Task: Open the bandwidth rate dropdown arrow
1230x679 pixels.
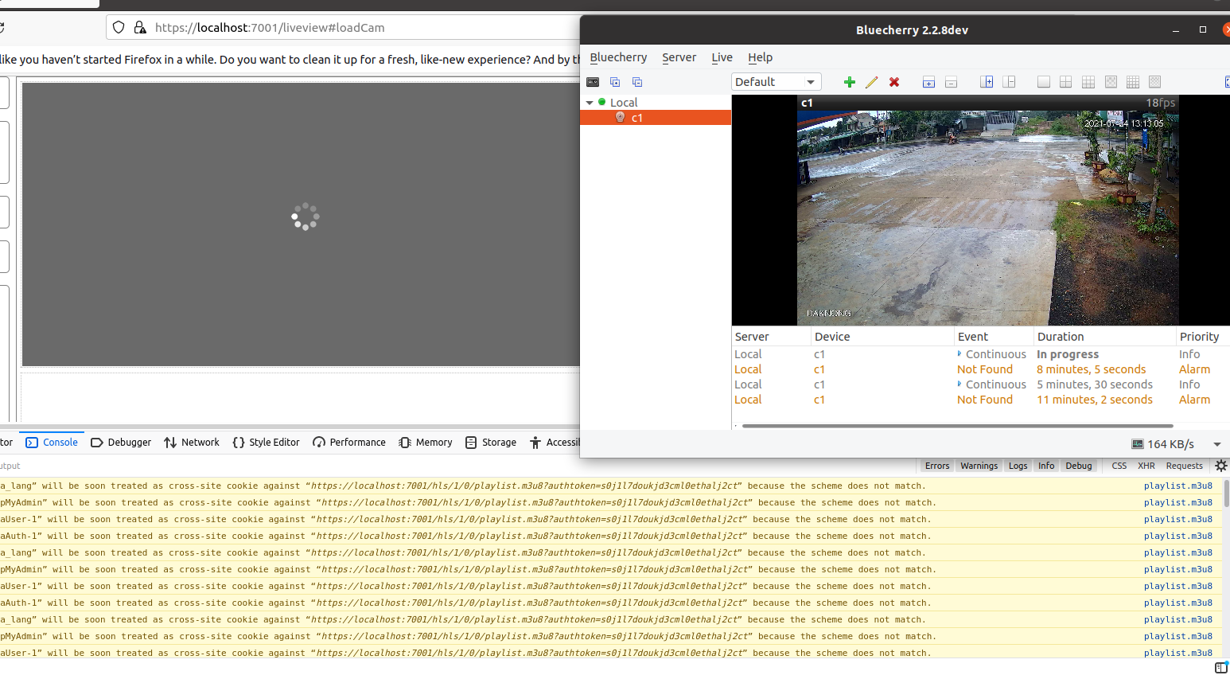Action: tap(1217, 444)
